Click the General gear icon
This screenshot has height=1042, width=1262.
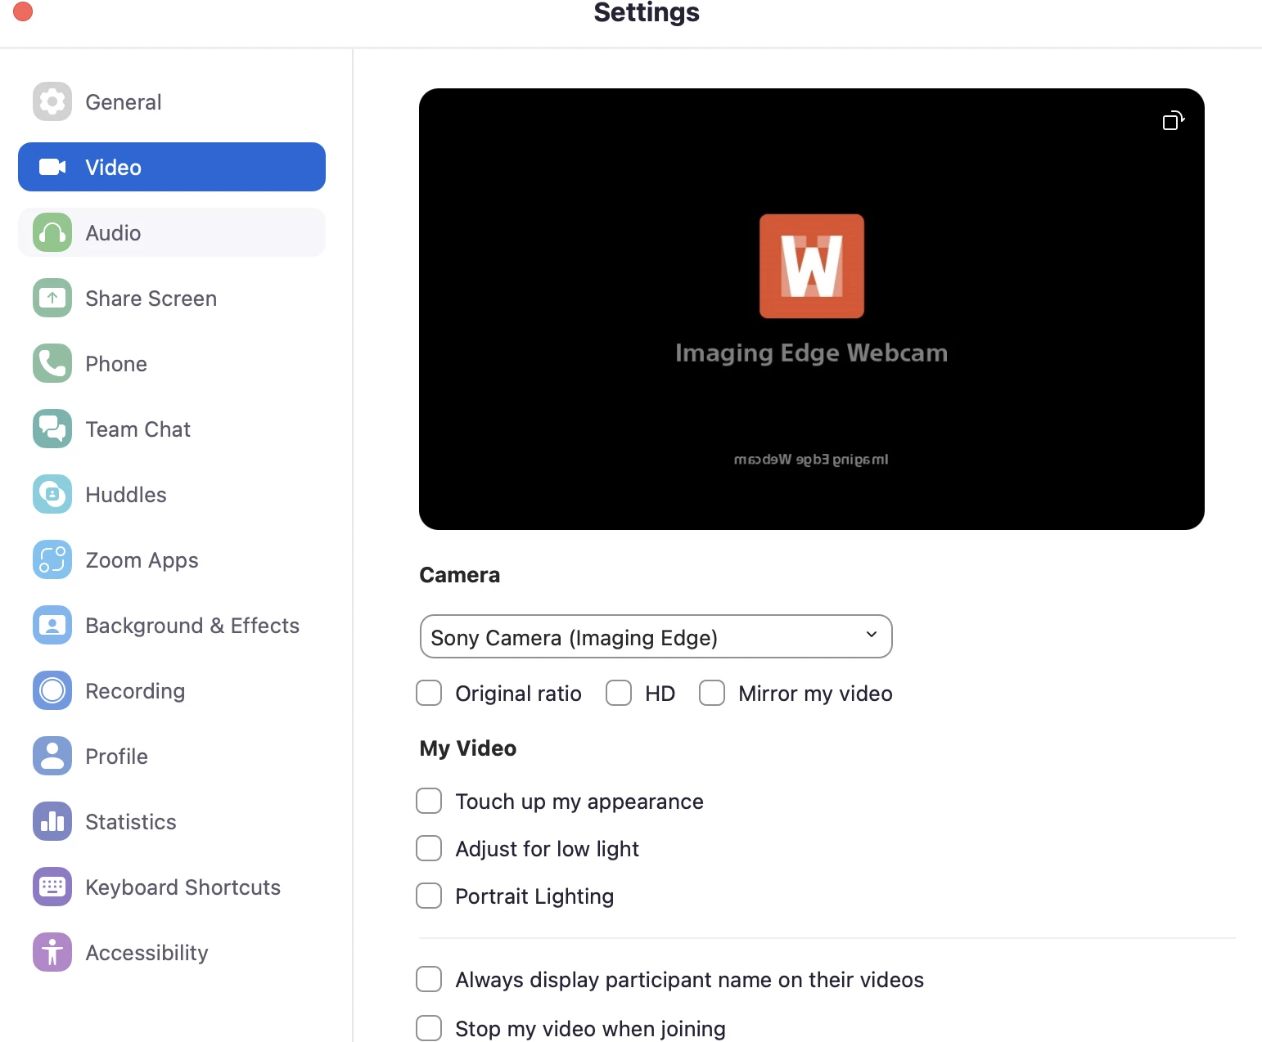52,101
